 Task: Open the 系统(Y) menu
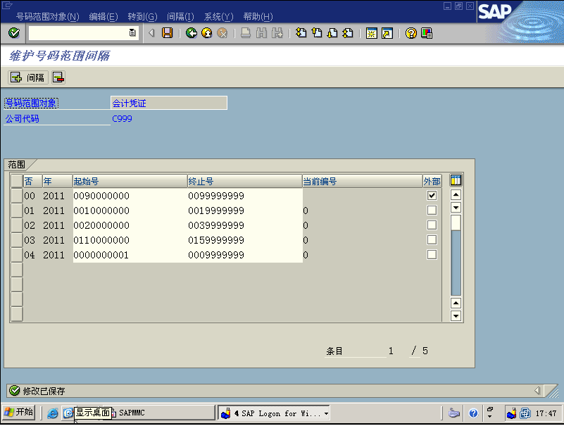click(218, 17)
